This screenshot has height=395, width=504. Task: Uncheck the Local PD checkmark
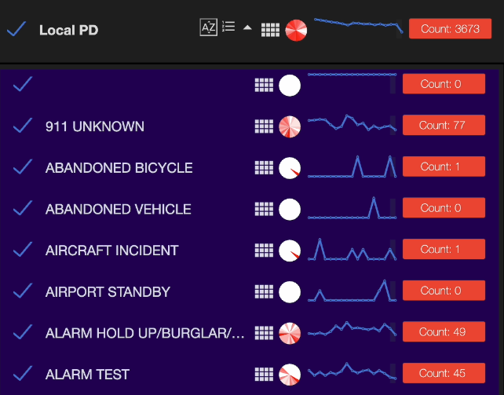[x=16, y=29]
